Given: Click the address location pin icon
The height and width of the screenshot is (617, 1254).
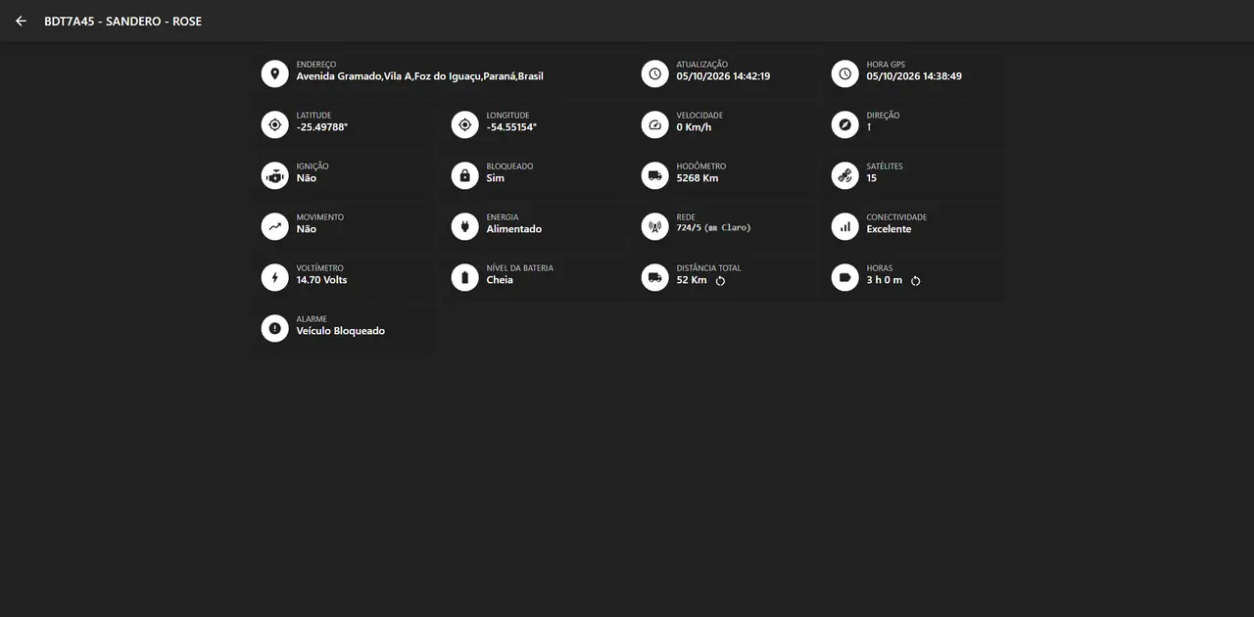Looking at the screenshot, I should (x=274, y=73).
